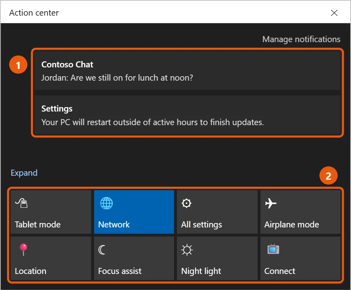The image size is (351, 290).
Task: Click the Network globe icon
Action: [106, 203]
